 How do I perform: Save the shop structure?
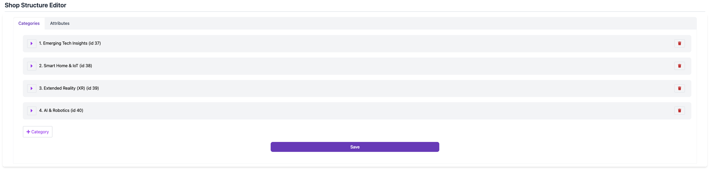point(354,147)
